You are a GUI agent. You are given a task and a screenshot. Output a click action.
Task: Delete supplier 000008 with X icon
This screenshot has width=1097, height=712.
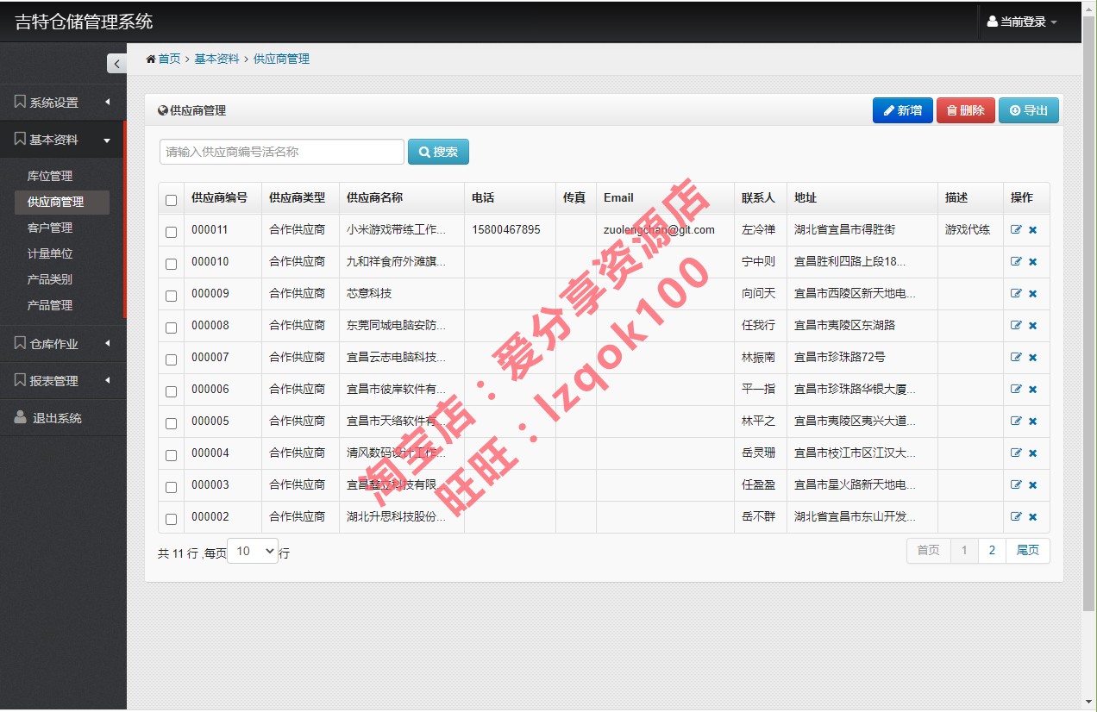(1032, 326)
